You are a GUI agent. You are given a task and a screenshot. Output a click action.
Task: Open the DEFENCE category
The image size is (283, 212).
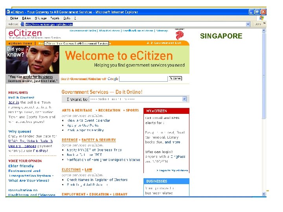[70, 140]
